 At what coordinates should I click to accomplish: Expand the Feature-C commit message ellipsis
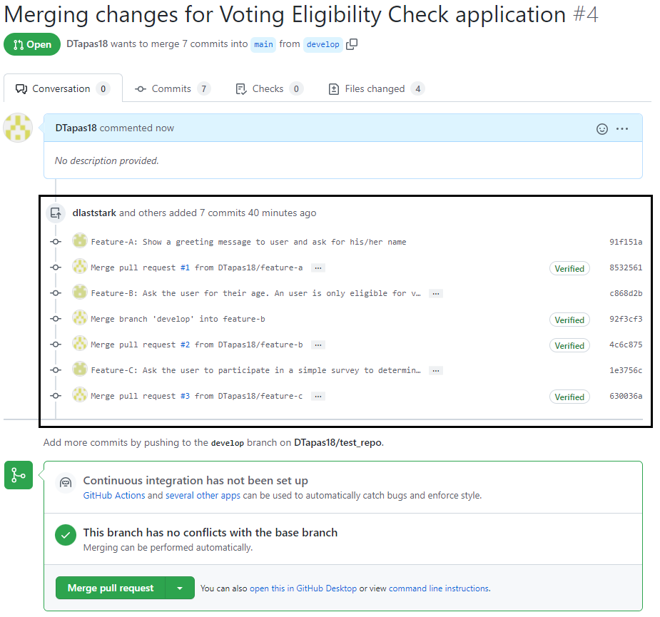[x=436, y=370]
